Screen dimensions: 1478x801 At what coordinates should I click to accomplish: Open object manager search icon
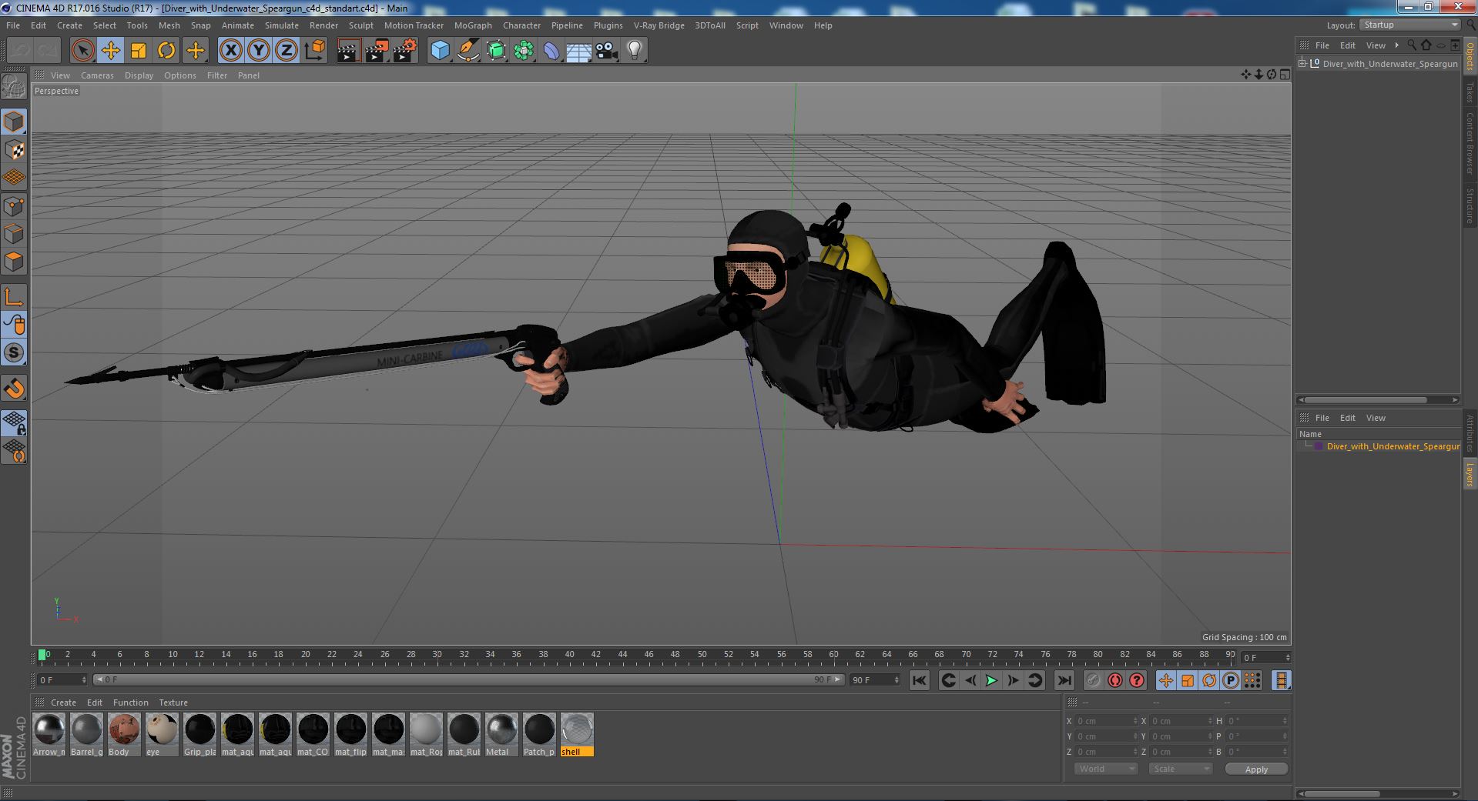click(x=1412, y=45)
